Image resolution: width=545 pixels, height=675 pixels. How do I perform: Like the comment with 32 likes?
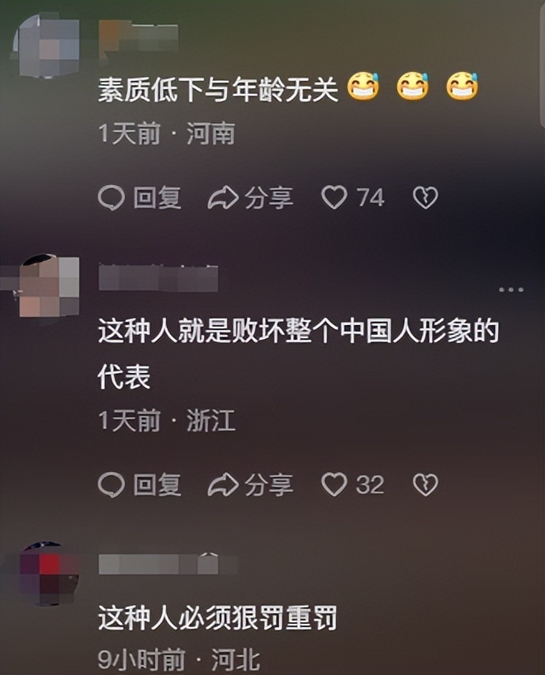coord(334,484)
